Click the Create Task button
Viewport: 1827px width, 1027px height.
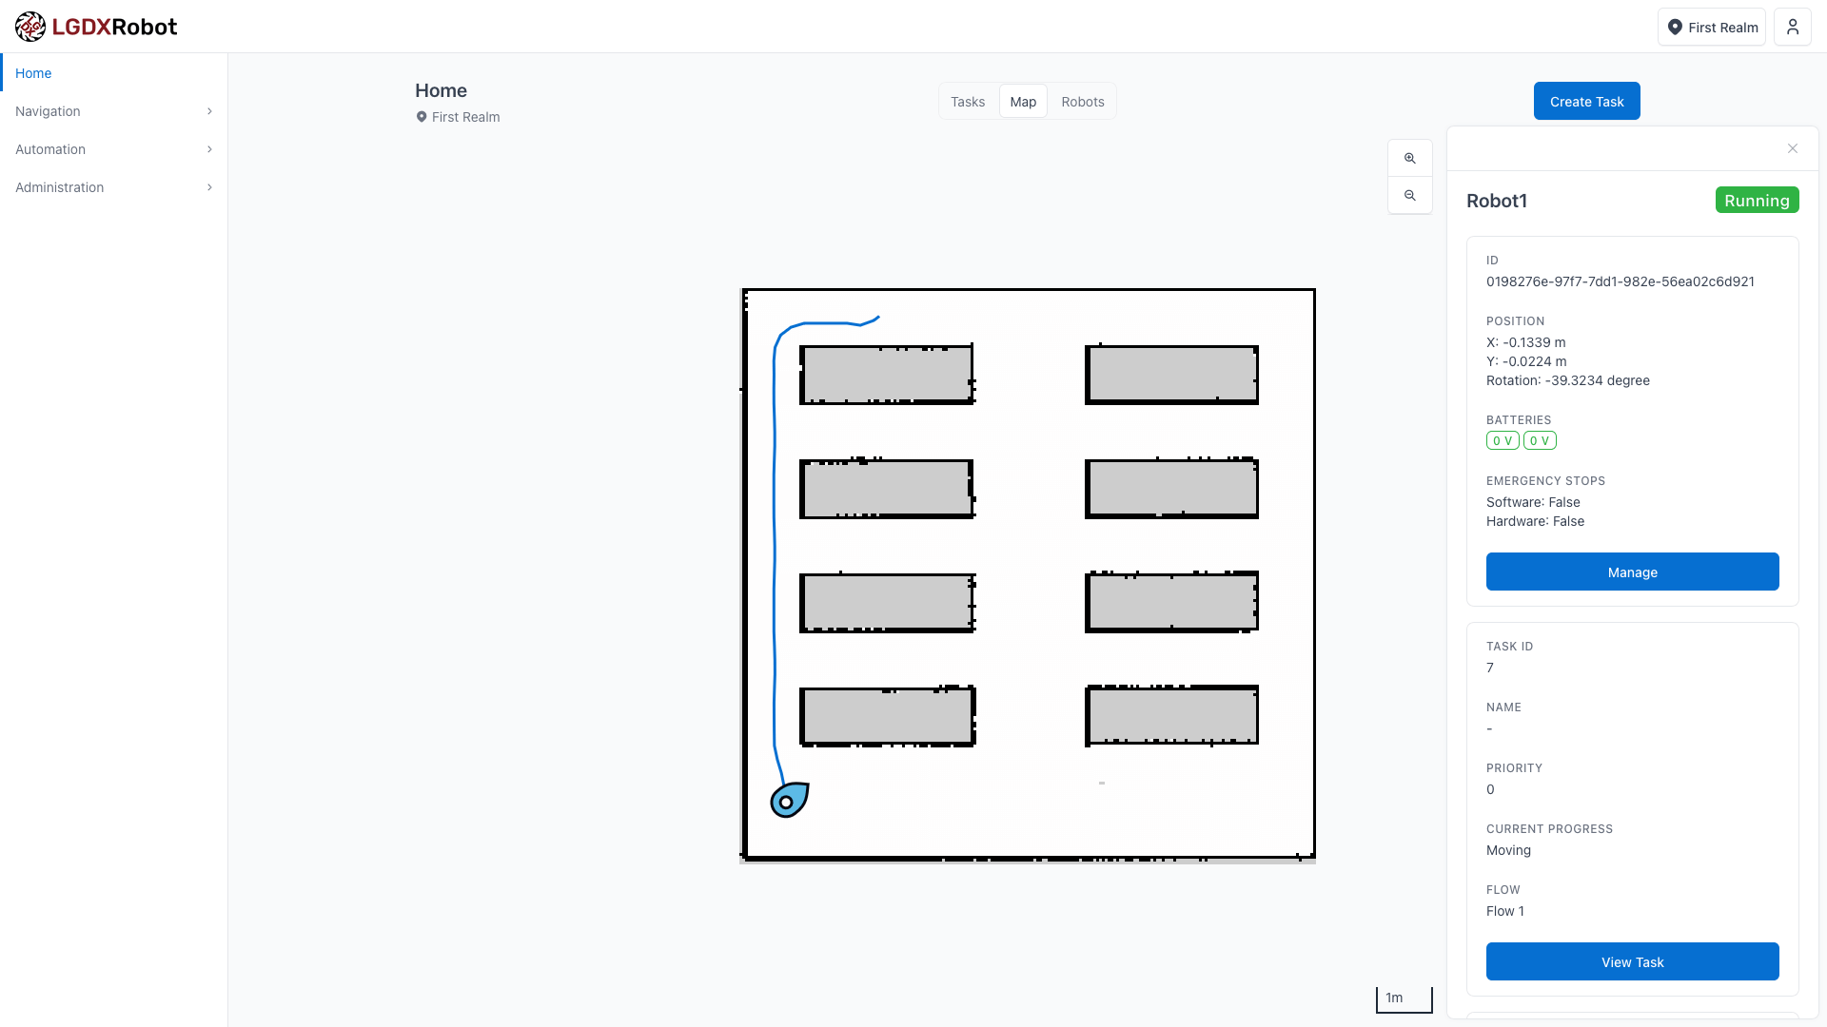tap(1586, 101)
